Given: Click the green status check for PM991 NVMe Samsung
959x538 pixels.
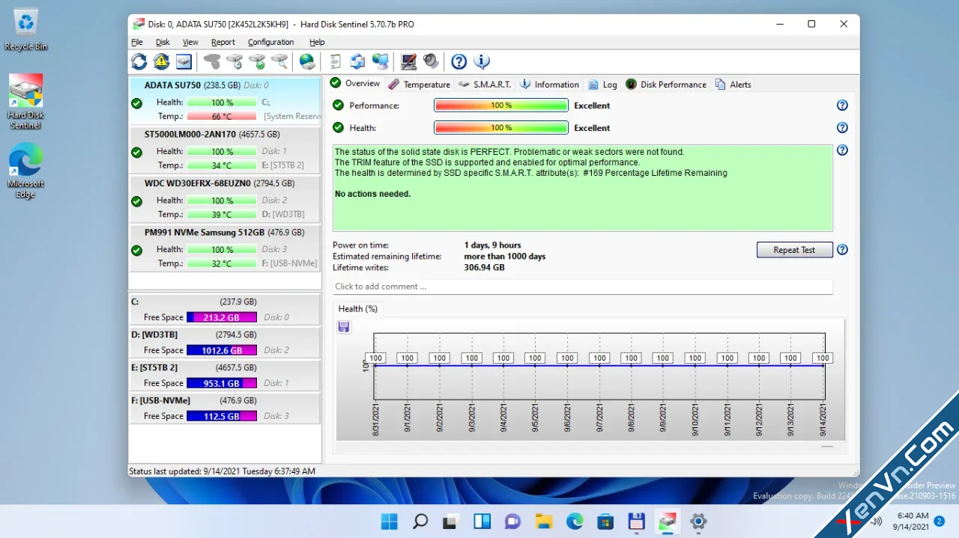Looking at the screenshot, I should point(136,251).
